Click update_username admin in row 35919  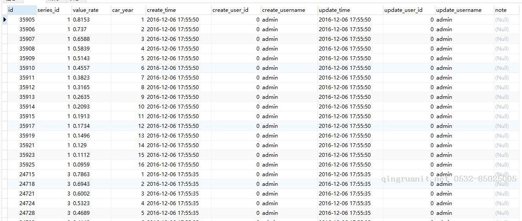[464, 135]
